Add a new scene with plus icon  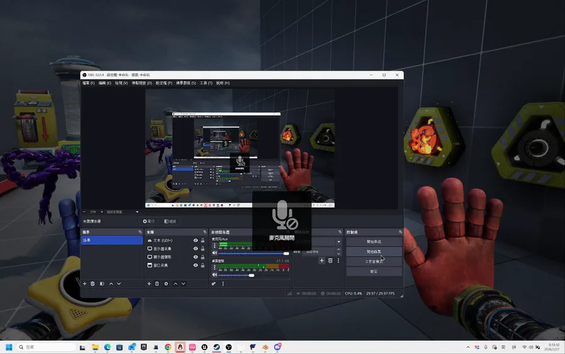(x=85, y=284)
